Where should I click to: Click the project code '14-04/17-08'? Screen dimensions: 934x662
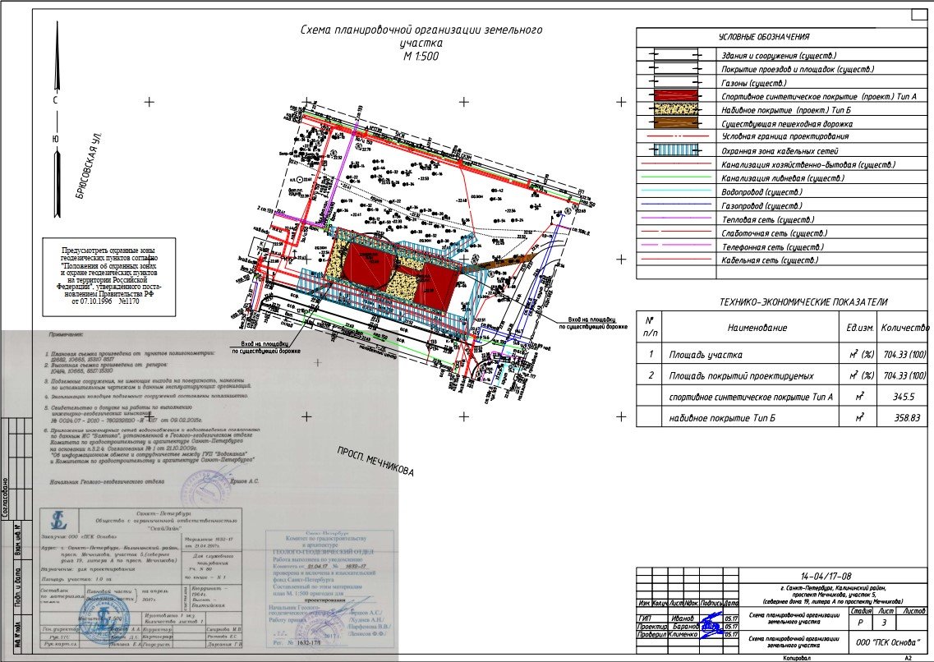pyautogui.click(x=826, y=577)
